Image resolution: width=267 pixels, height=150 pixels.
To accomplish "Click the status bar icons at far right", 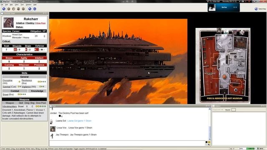I will tap(262, 149).
